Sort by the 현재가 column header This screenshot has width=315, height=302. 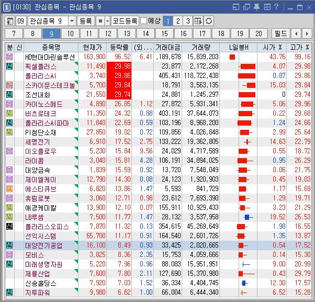93,48
